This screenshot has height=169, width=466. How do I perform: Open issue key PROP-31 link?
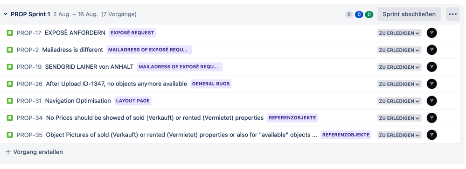pos(29,101)
